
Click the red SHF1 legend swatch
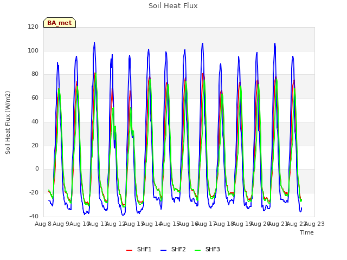pyautogui.click(x=129, y=250)
